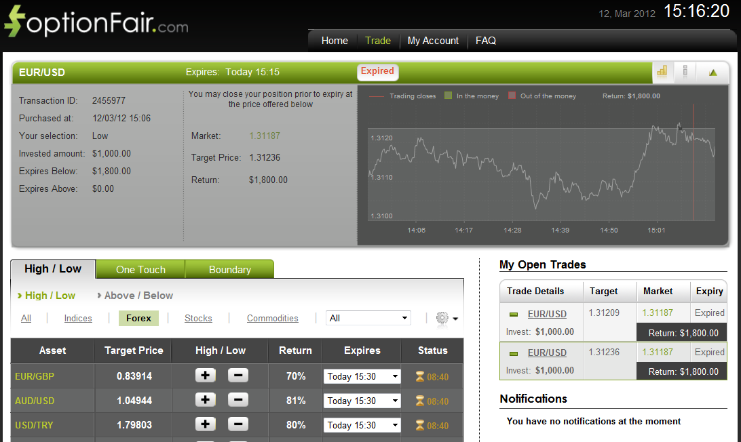The image size is (741, 442).
Task: Click the EUR/USD price chart
Action: pyautogui.click(x=543, y=173)
